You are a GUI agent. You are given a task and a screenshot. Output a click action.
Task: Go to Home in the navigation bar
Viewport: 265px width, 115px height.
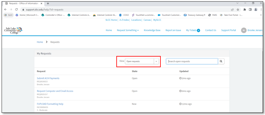coord(109,30)
